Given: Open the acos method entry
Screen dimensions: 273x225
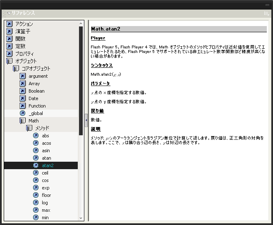Looking at the screenshot, I should pos(46,143).
